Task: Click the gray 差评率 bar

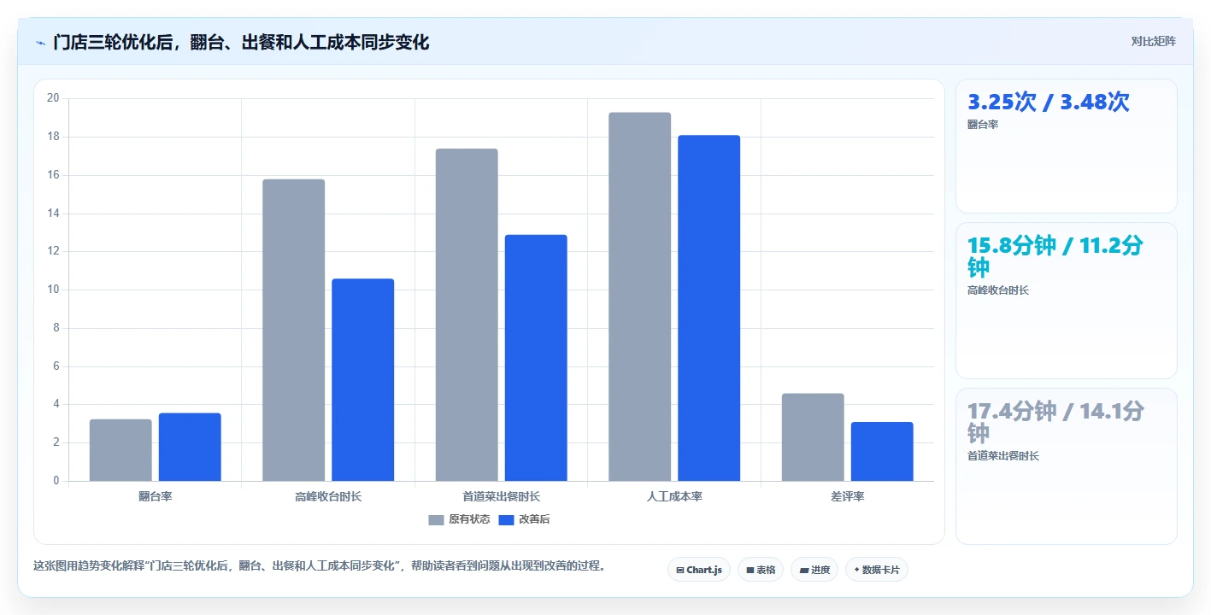Action: (x=813, y=437)
